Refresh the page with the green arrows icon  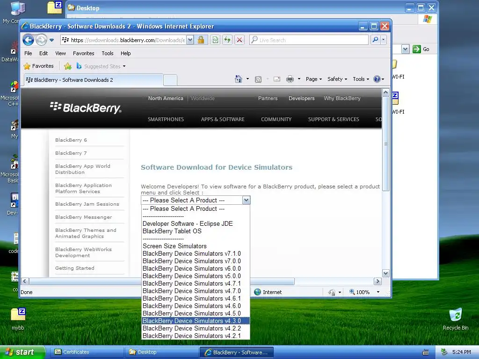pyautogui.click(x=227, y=40)
